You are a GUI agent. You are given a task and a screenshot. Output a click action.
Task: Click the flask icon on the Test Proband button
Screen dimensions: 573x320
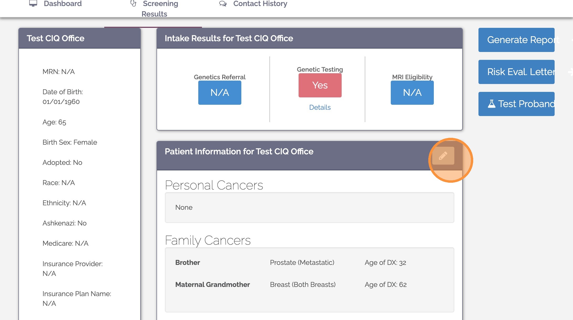492,104
